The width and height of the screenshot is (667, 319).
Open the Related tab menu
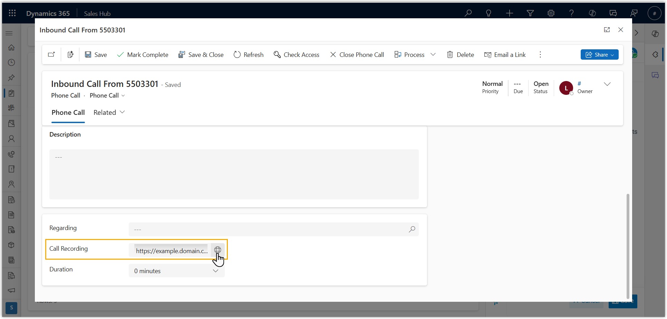[109, 112]
